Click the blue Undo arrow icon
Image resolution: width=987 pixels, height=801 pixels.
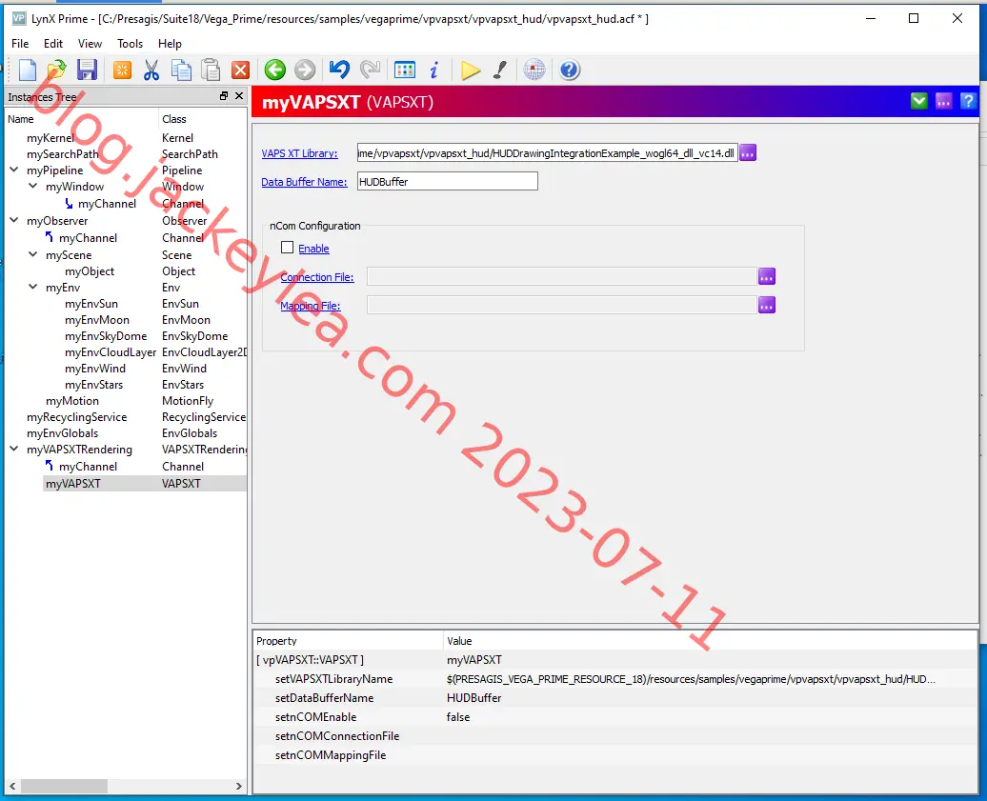click(339, 70)
